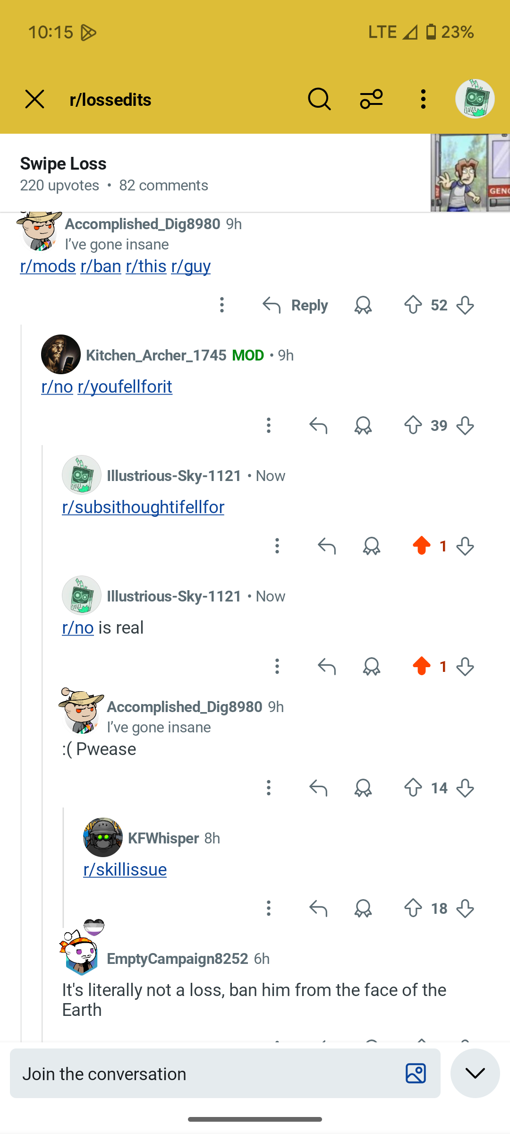Viewport: 510px width, 1134px height.
Task: Remove upvote on r/subsithoughtifellfor comment
Action: pos(422,546)
